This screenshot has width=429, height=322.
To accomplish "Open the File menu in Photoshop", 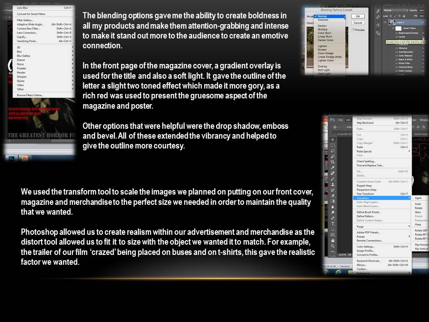I will click(x=341, y=120).
